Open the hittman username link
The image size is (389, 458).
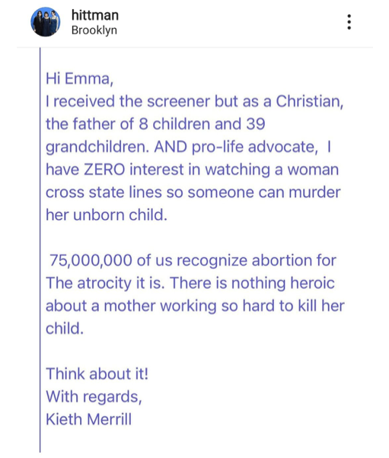click(95, 15)
